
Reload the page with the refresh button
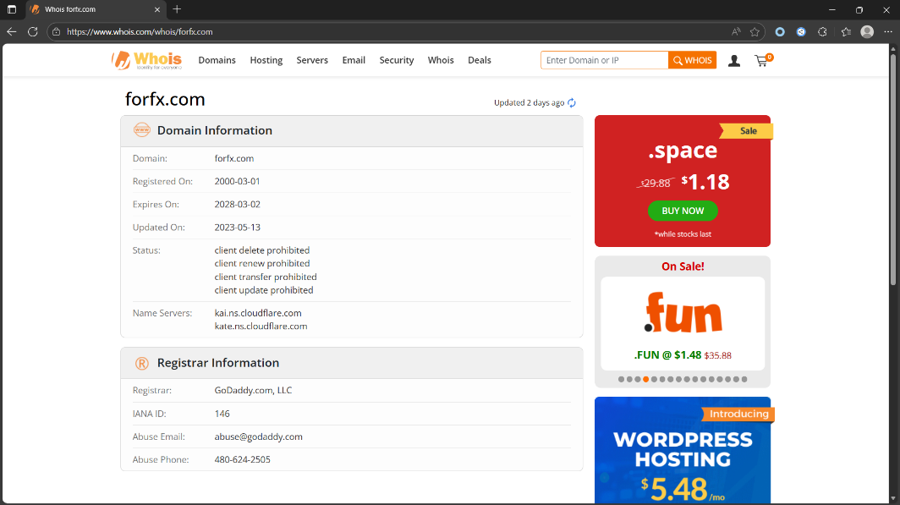[33, 32]
